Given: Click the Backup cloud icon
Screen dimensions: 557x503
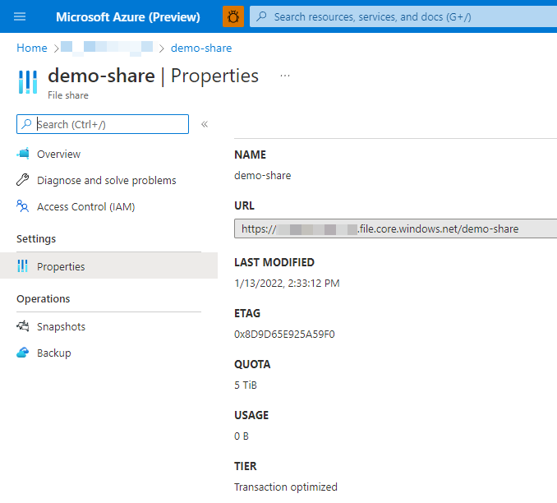Looking at the screenshot, I should coord(23,353).
